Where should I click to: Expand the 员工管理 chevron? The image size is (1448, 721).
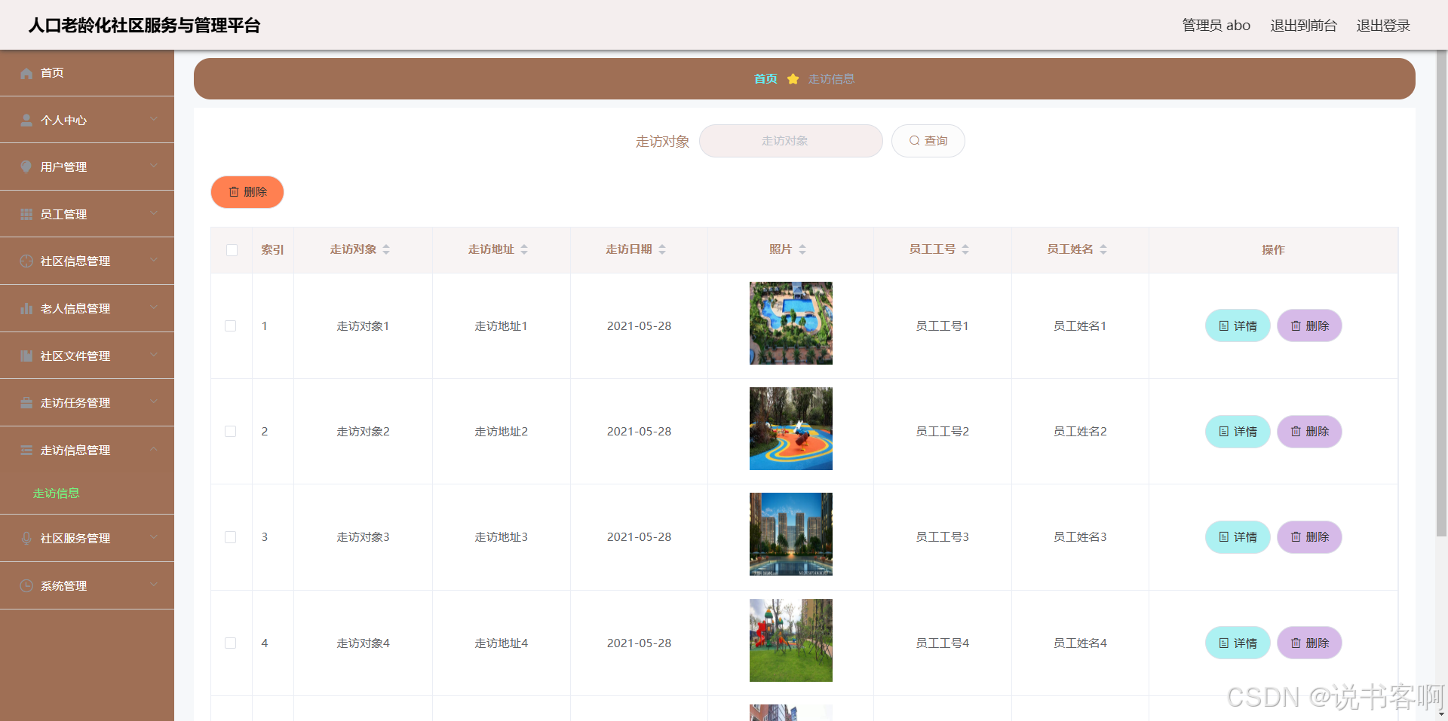pyautogui.click(x=154, y=213)
